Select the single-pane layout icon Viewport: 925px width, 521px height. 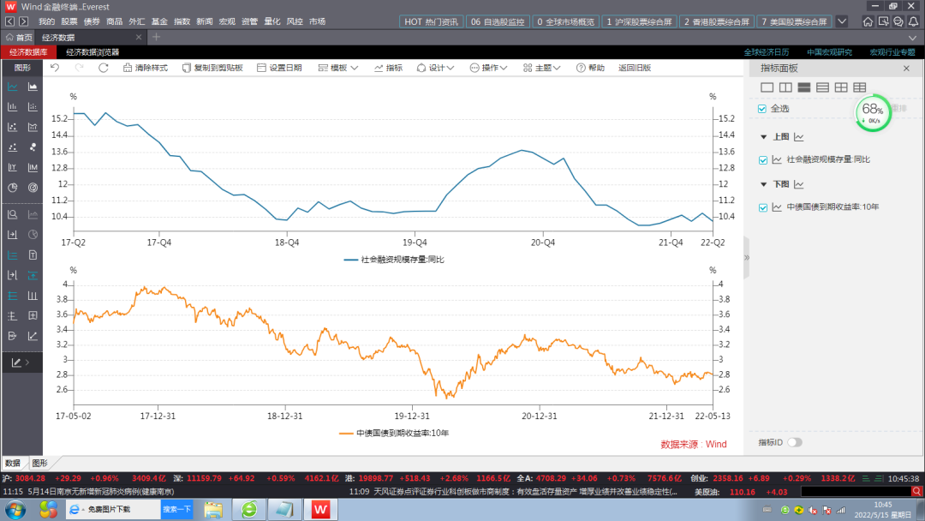[767, 87]
